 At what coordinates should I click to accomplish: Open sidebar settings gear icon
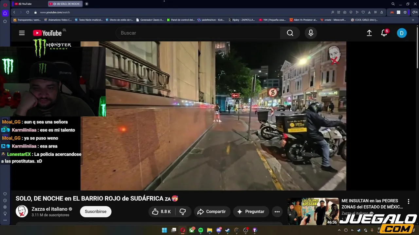point(5,207)
